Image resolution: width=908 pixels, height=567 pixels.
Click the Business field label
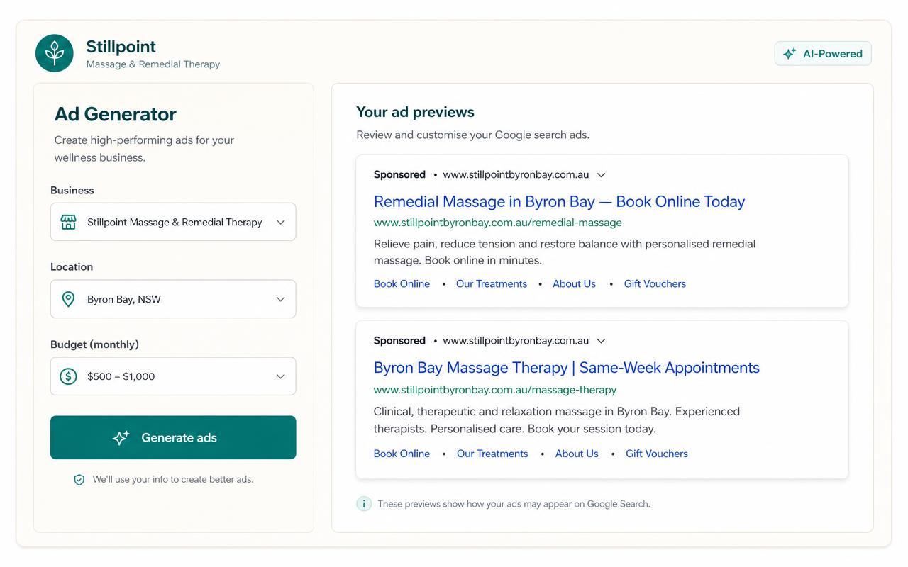click(72, 191)
